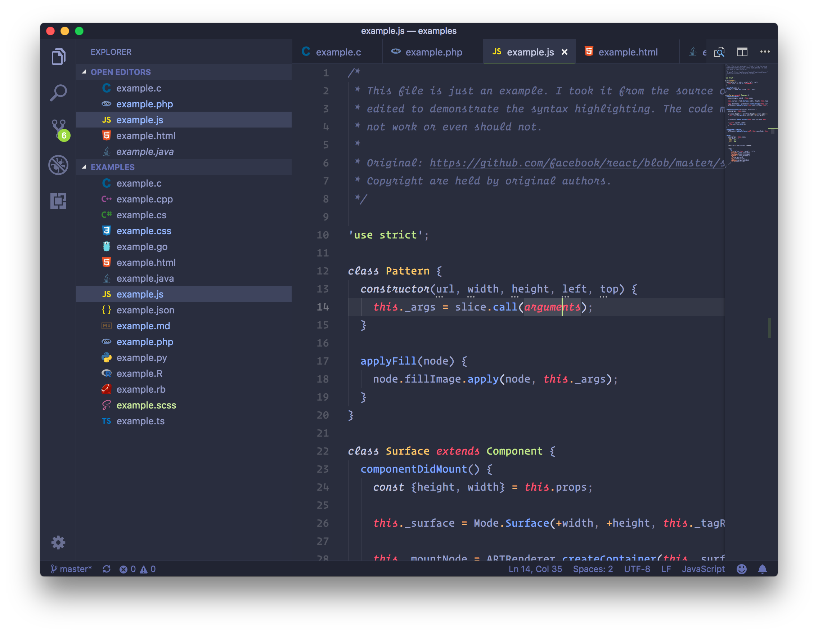Open notifications bell in status bar
The image size is (818, 634).
pyautogui.click(x=762, y=569)
